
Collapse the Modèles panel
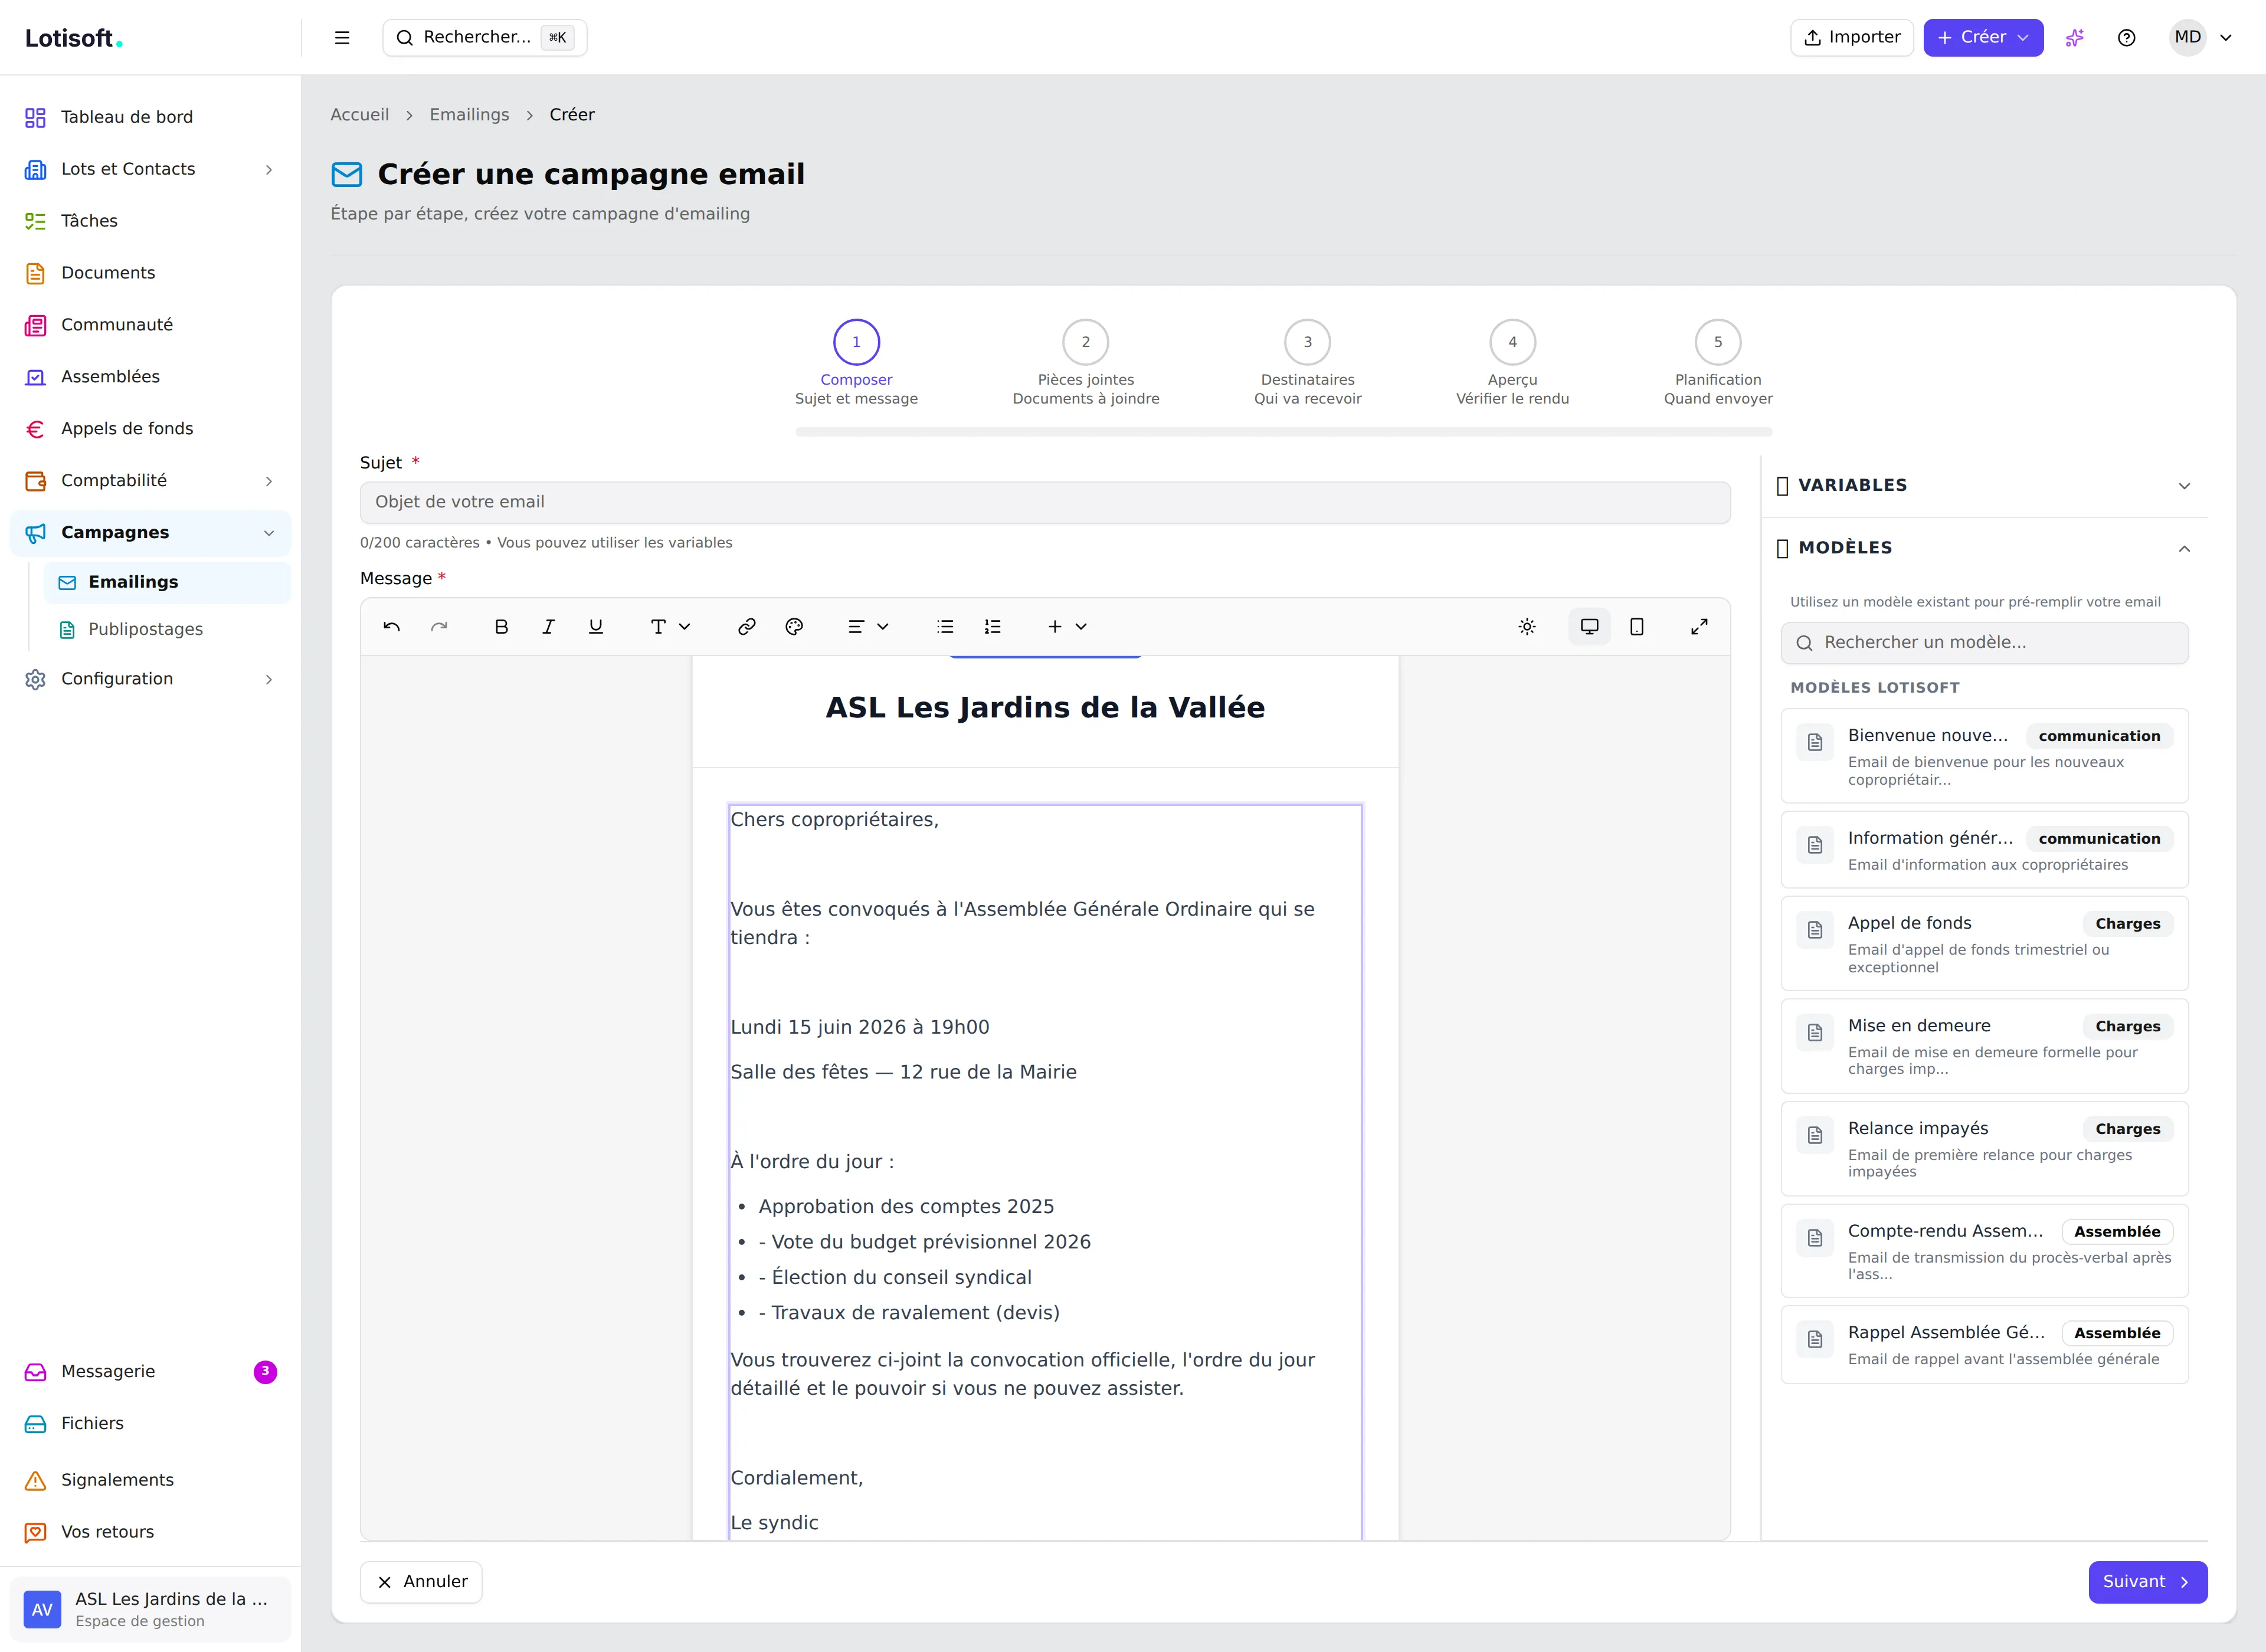[x=1984, y=548]
